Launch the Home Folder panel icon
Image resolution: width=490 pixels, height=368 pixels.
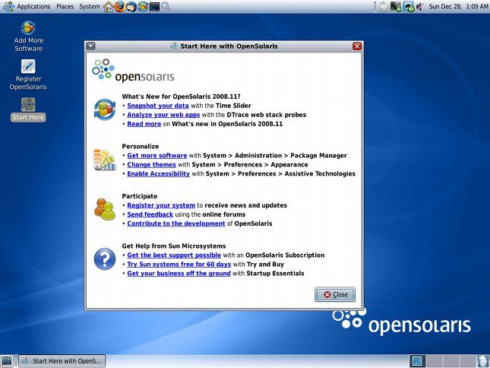tap(109, 6)
